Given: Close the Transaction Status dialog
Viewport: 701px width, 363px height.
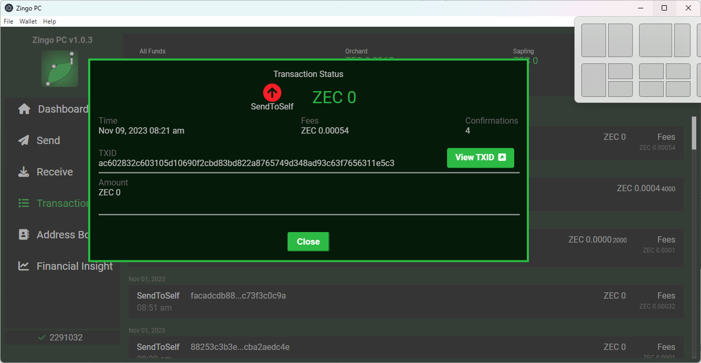Looking at the screenshot, I should tap(308, 241).
